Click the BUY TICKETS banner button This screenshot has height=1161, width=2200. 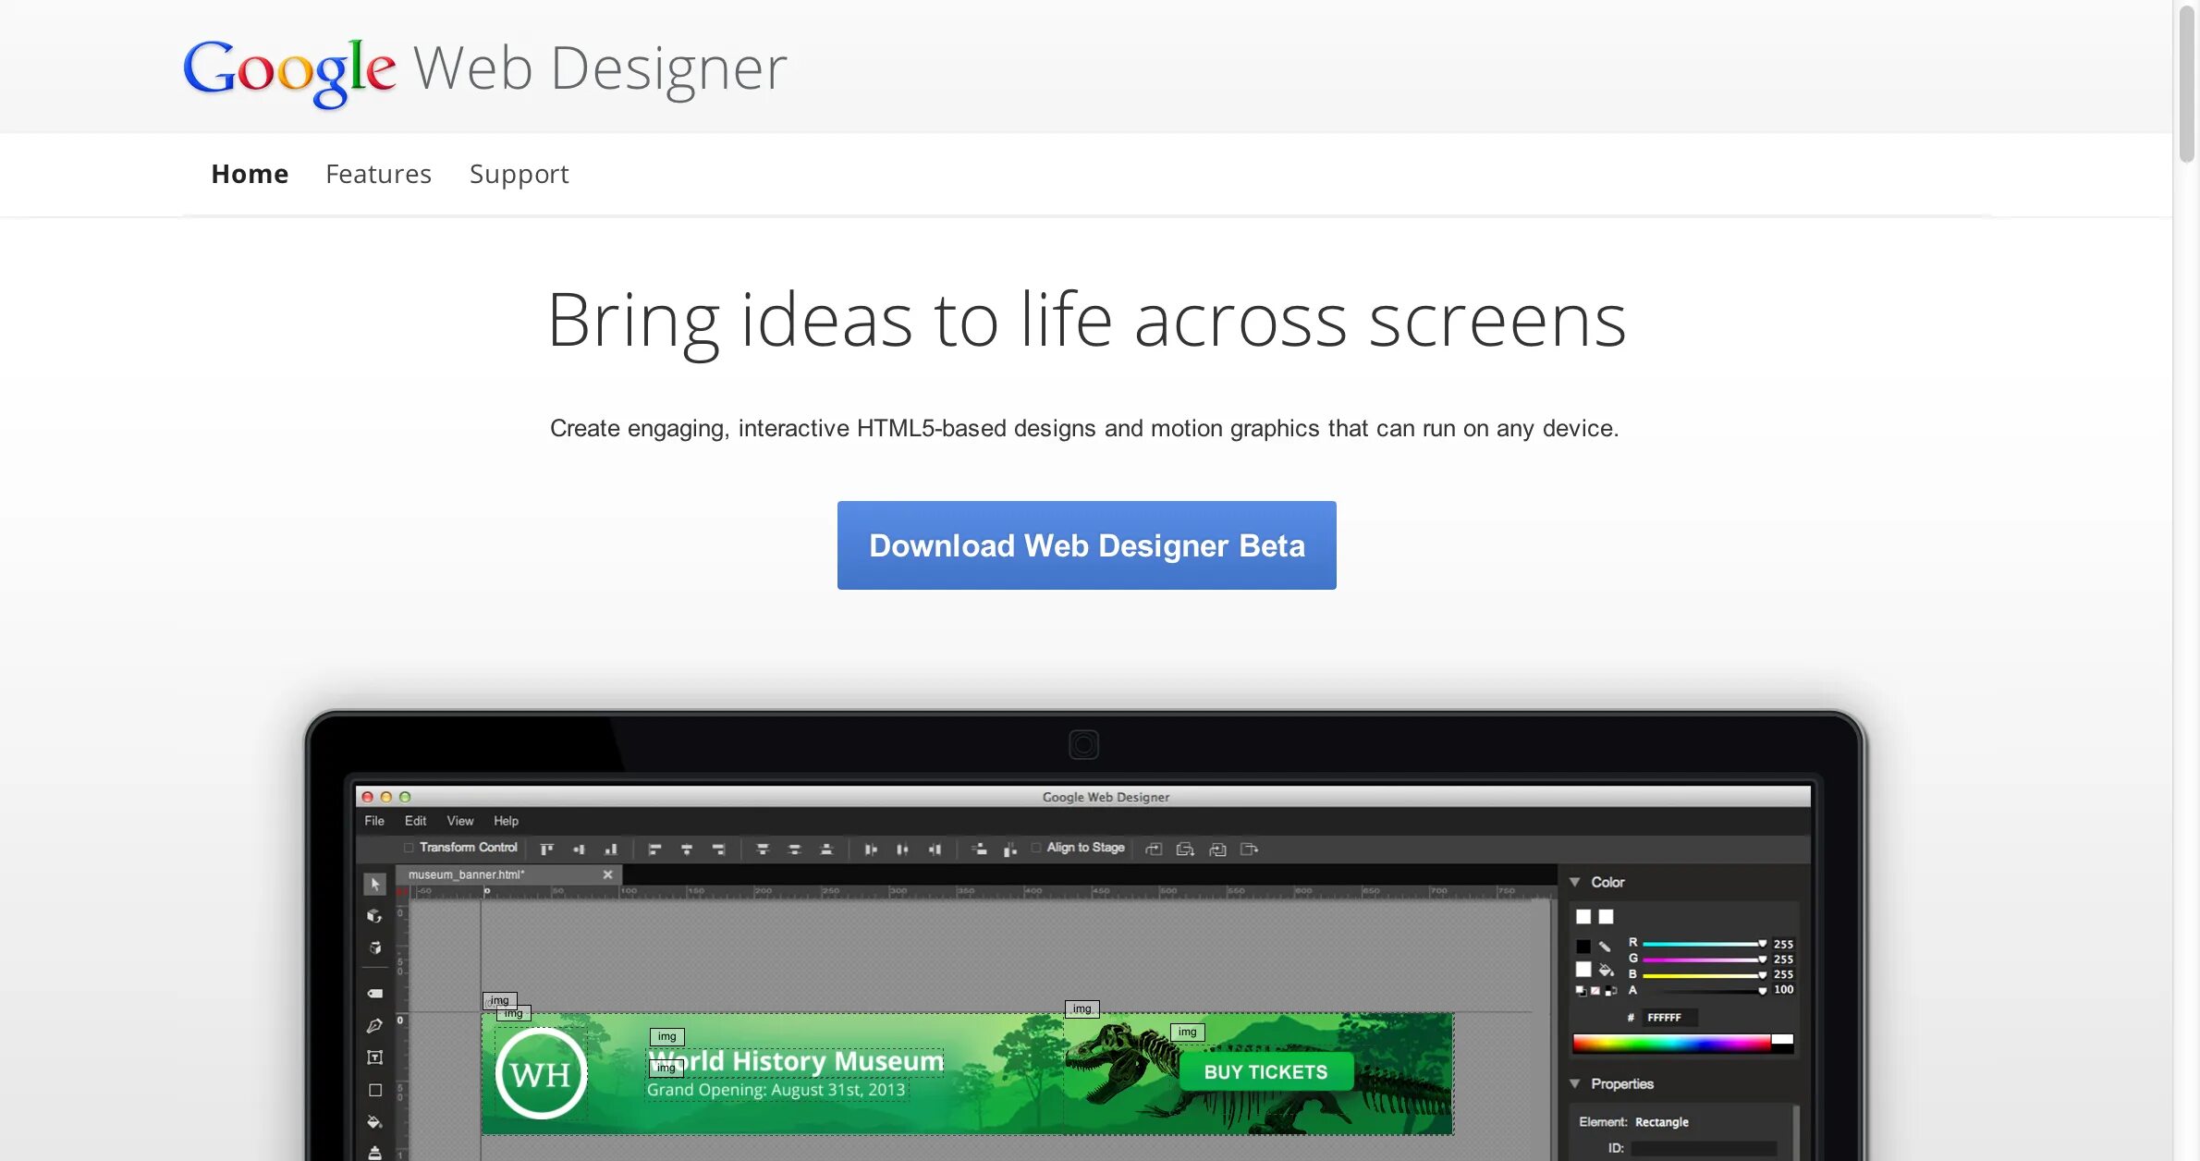1265,1072
